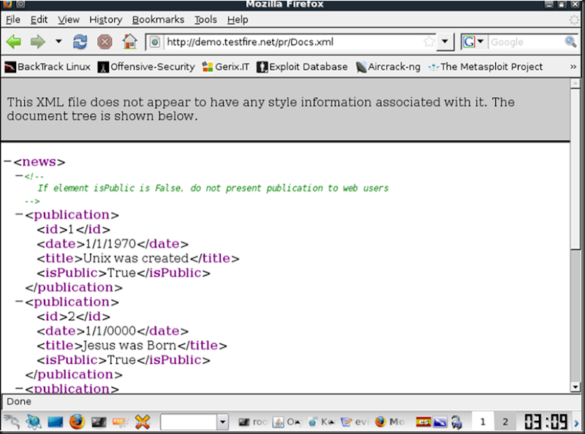Click the blue desktop icon in taskbar

56,422
